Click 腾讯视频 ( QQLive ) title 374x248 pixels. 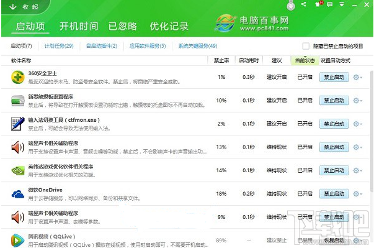(x=51, y=237)
